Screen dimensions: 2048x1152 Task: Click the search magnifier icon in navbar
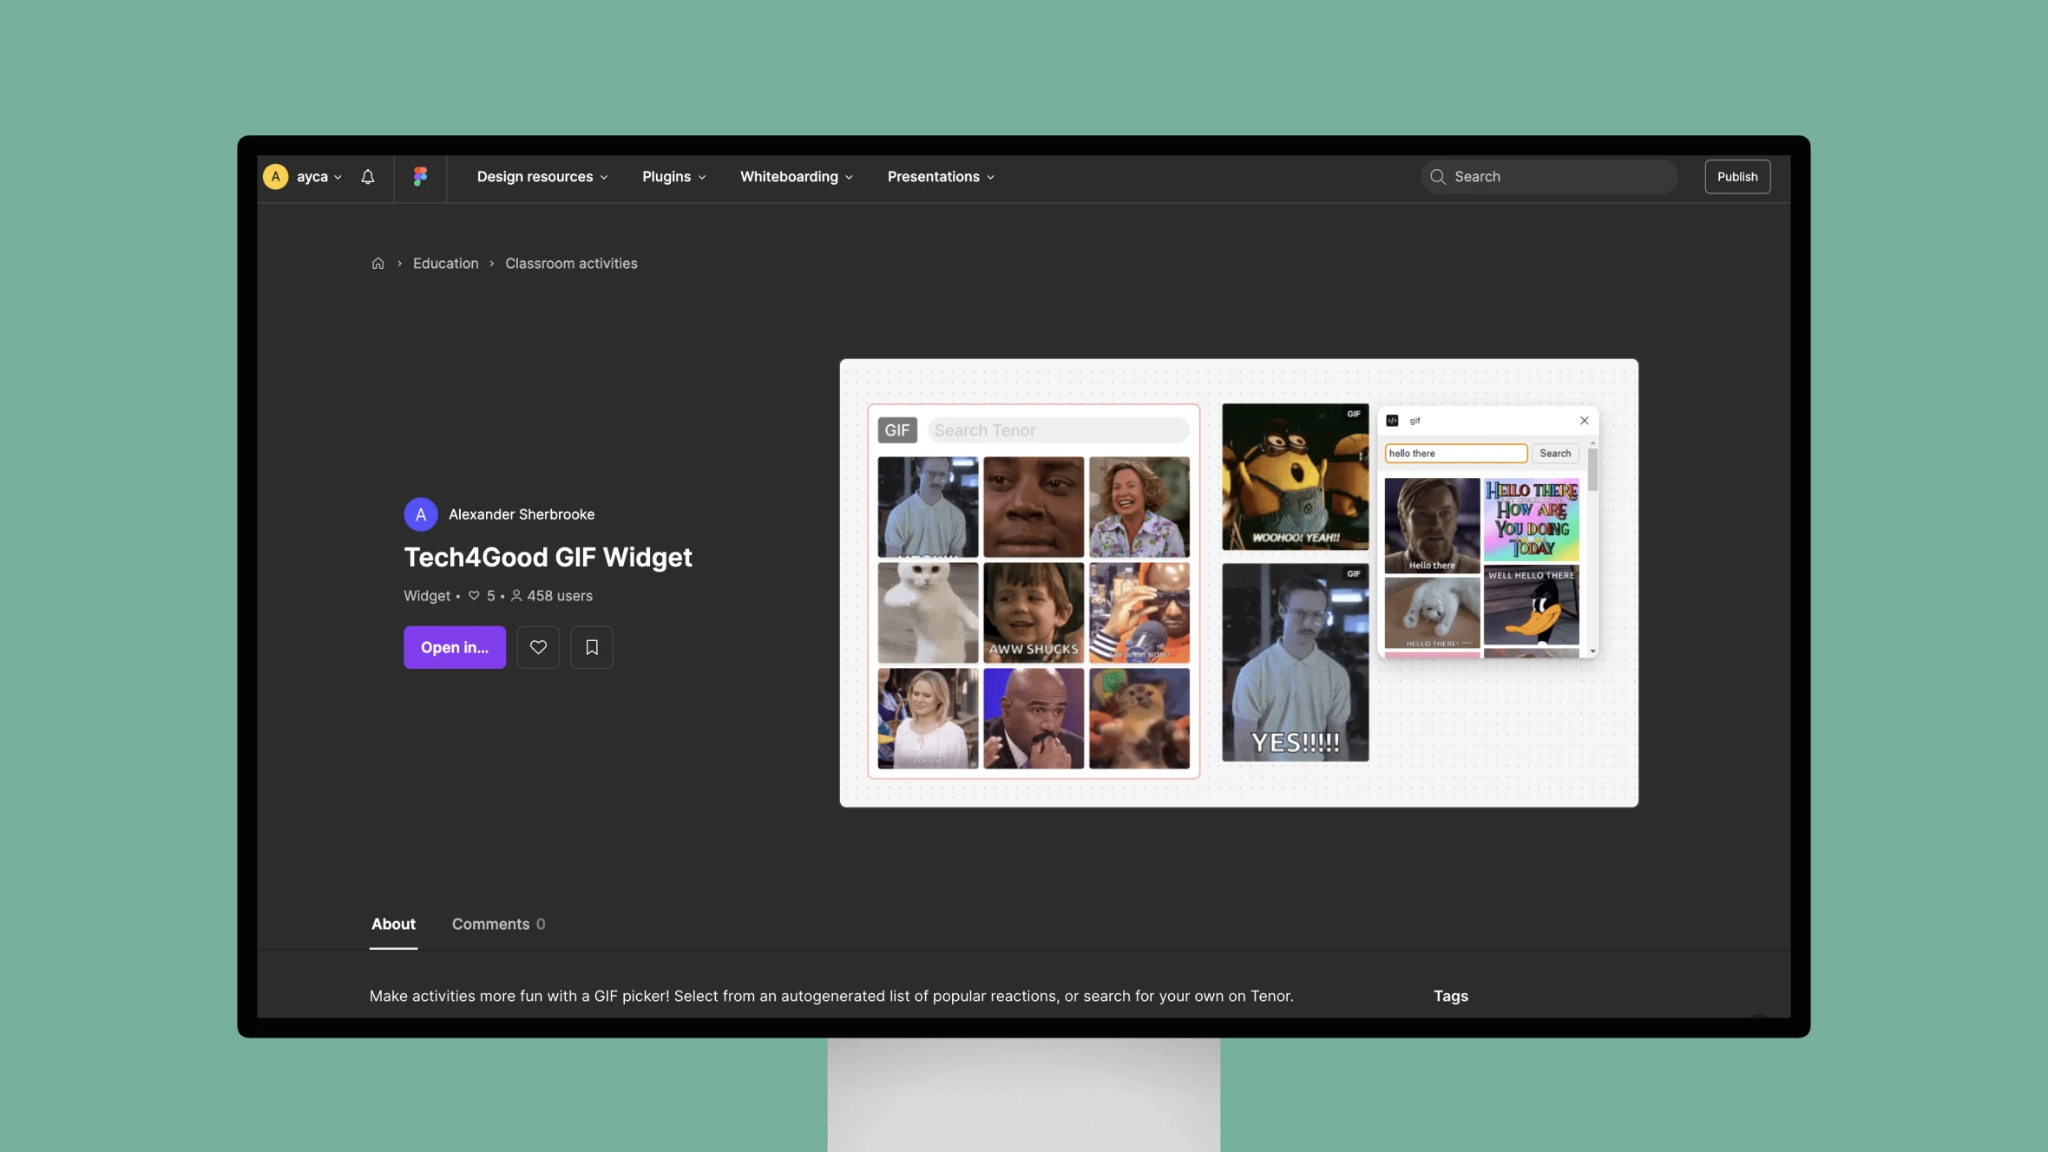coord(1438,177)
